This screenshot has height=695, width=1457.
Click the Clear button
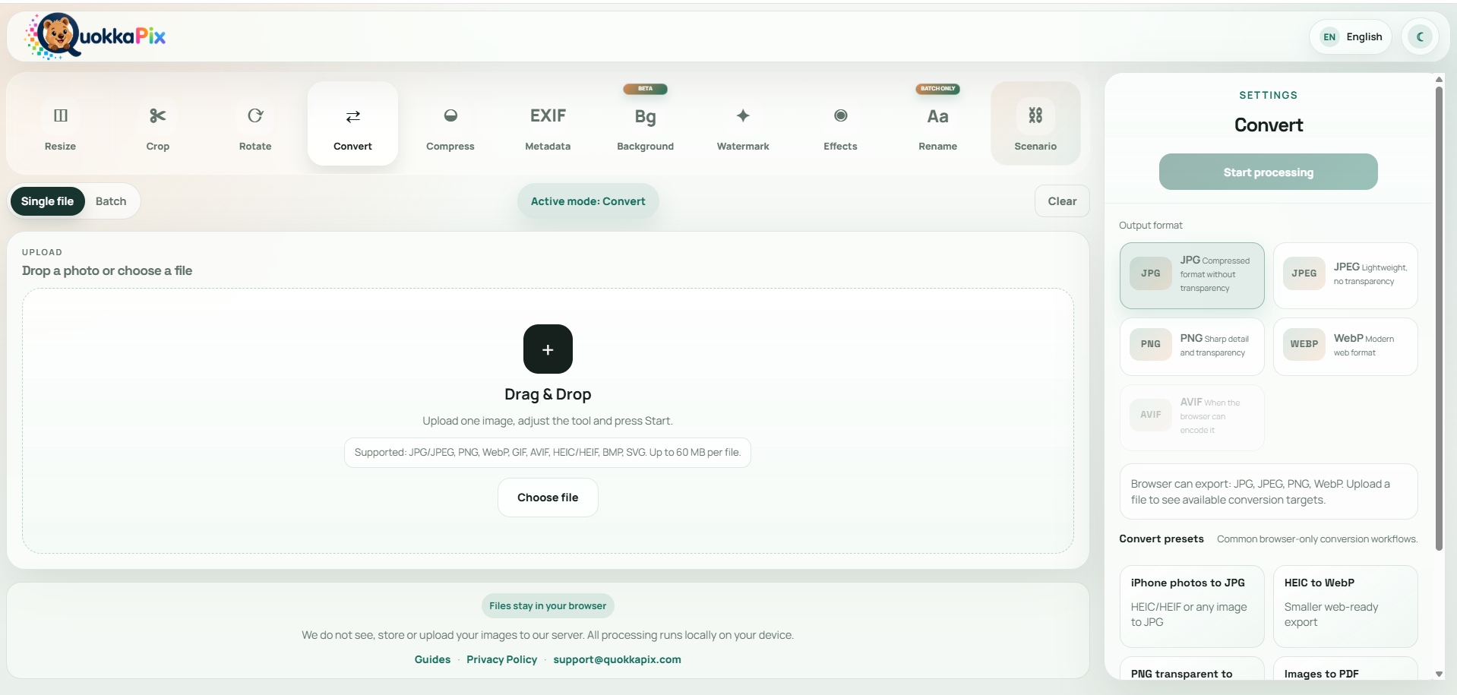click(1062, 201)
